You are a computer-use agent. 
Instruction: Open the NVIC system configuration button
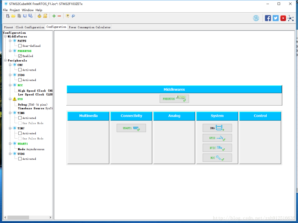click(217, 148)
